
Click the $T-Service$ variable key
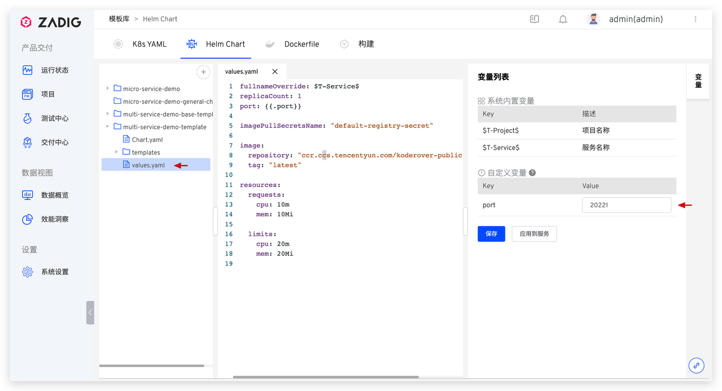(x=501, y=148)
